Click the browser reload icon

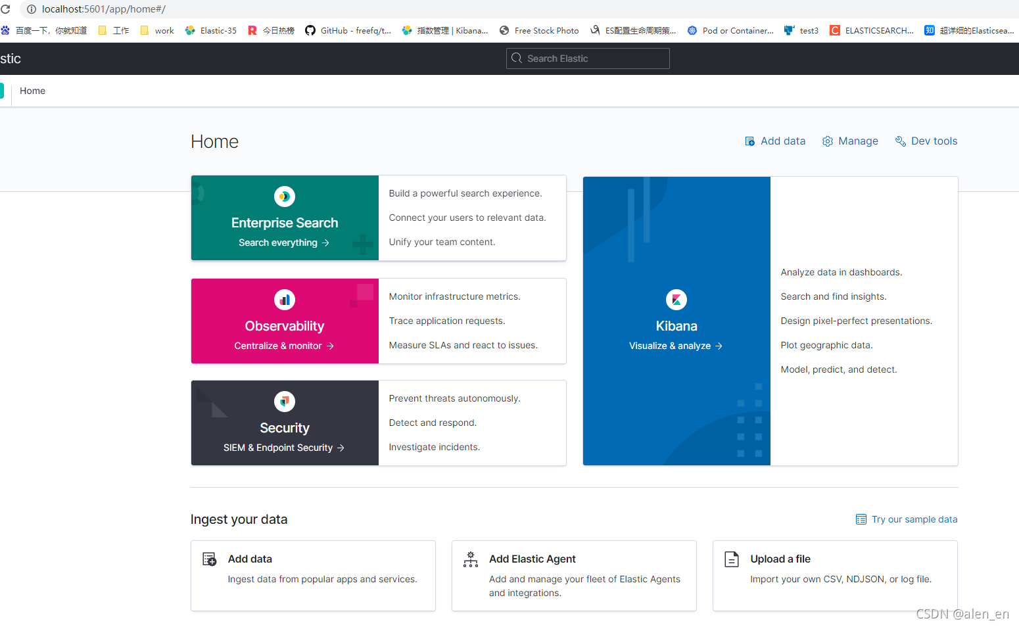click(5, 9)
